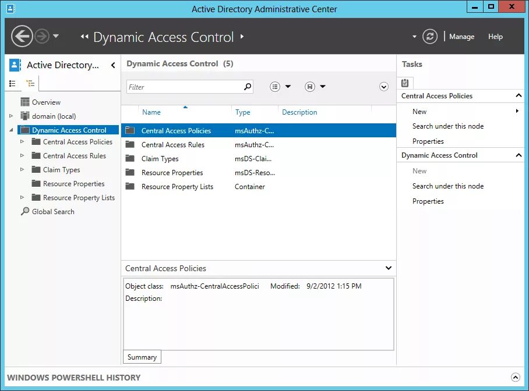Screen dimensions: 529x391
Task: Click the folder icon of Claim Types row
Action: [x=130, y=158]
